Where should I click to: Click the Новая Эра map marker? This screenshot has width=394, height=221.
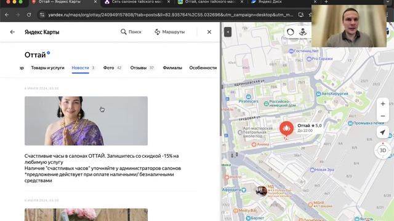322,169
